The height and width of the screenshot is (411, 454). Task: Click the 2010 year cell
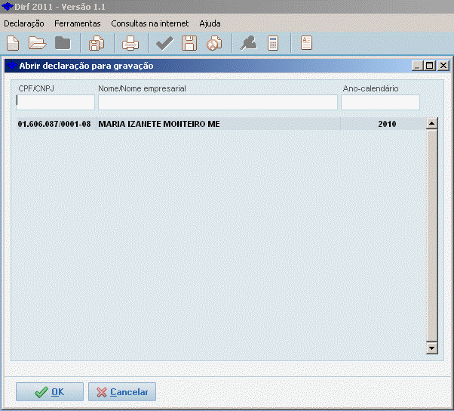click(x=387, y=124)
